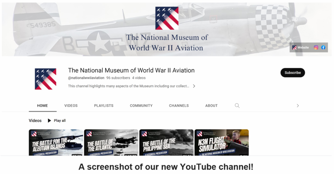Switch to the VIDEOS tab
Screen dimensions: 334x174
71,106
